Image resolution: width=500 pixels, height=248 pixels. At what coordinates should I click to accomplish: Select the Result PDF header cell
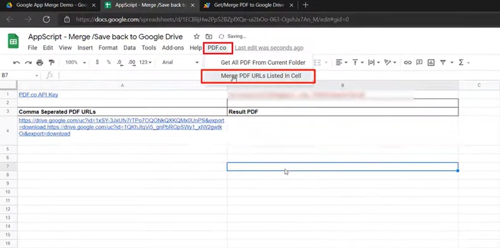click(342, 112)
